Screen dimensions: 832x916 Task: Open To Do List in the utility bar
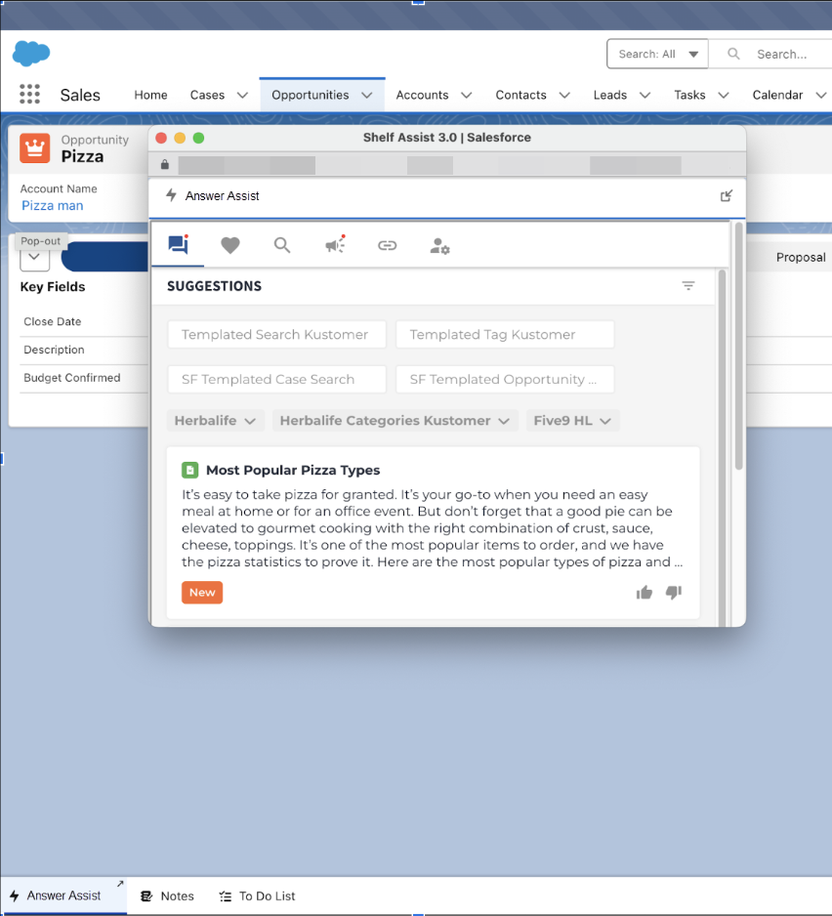pyautogui.click(x=257, y=895)
